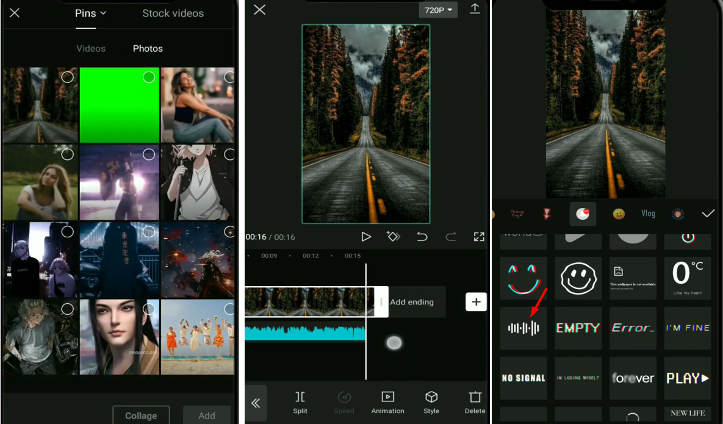This screenshot has width=723, height=424.
Task: Select the woman sitting on grass photo
Action: pos(40,182)
